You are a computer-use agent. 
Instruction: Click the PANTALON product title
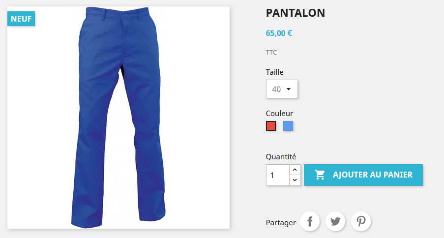click(x=296, y=13)
